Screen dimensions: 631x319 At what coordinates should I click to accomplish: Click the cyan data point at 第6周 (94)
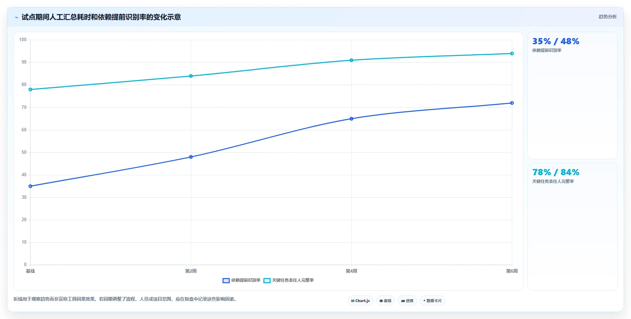point(512,54)
